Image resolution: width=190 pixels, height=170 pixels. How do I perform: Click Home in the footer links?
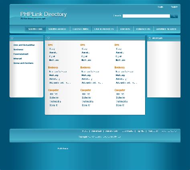click(x=85, y=131)
